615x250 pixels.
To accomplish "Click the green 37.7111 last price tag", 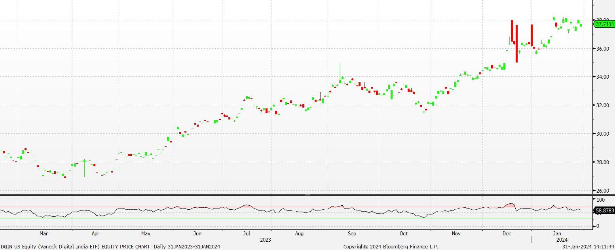I will [x=604, y=24].
